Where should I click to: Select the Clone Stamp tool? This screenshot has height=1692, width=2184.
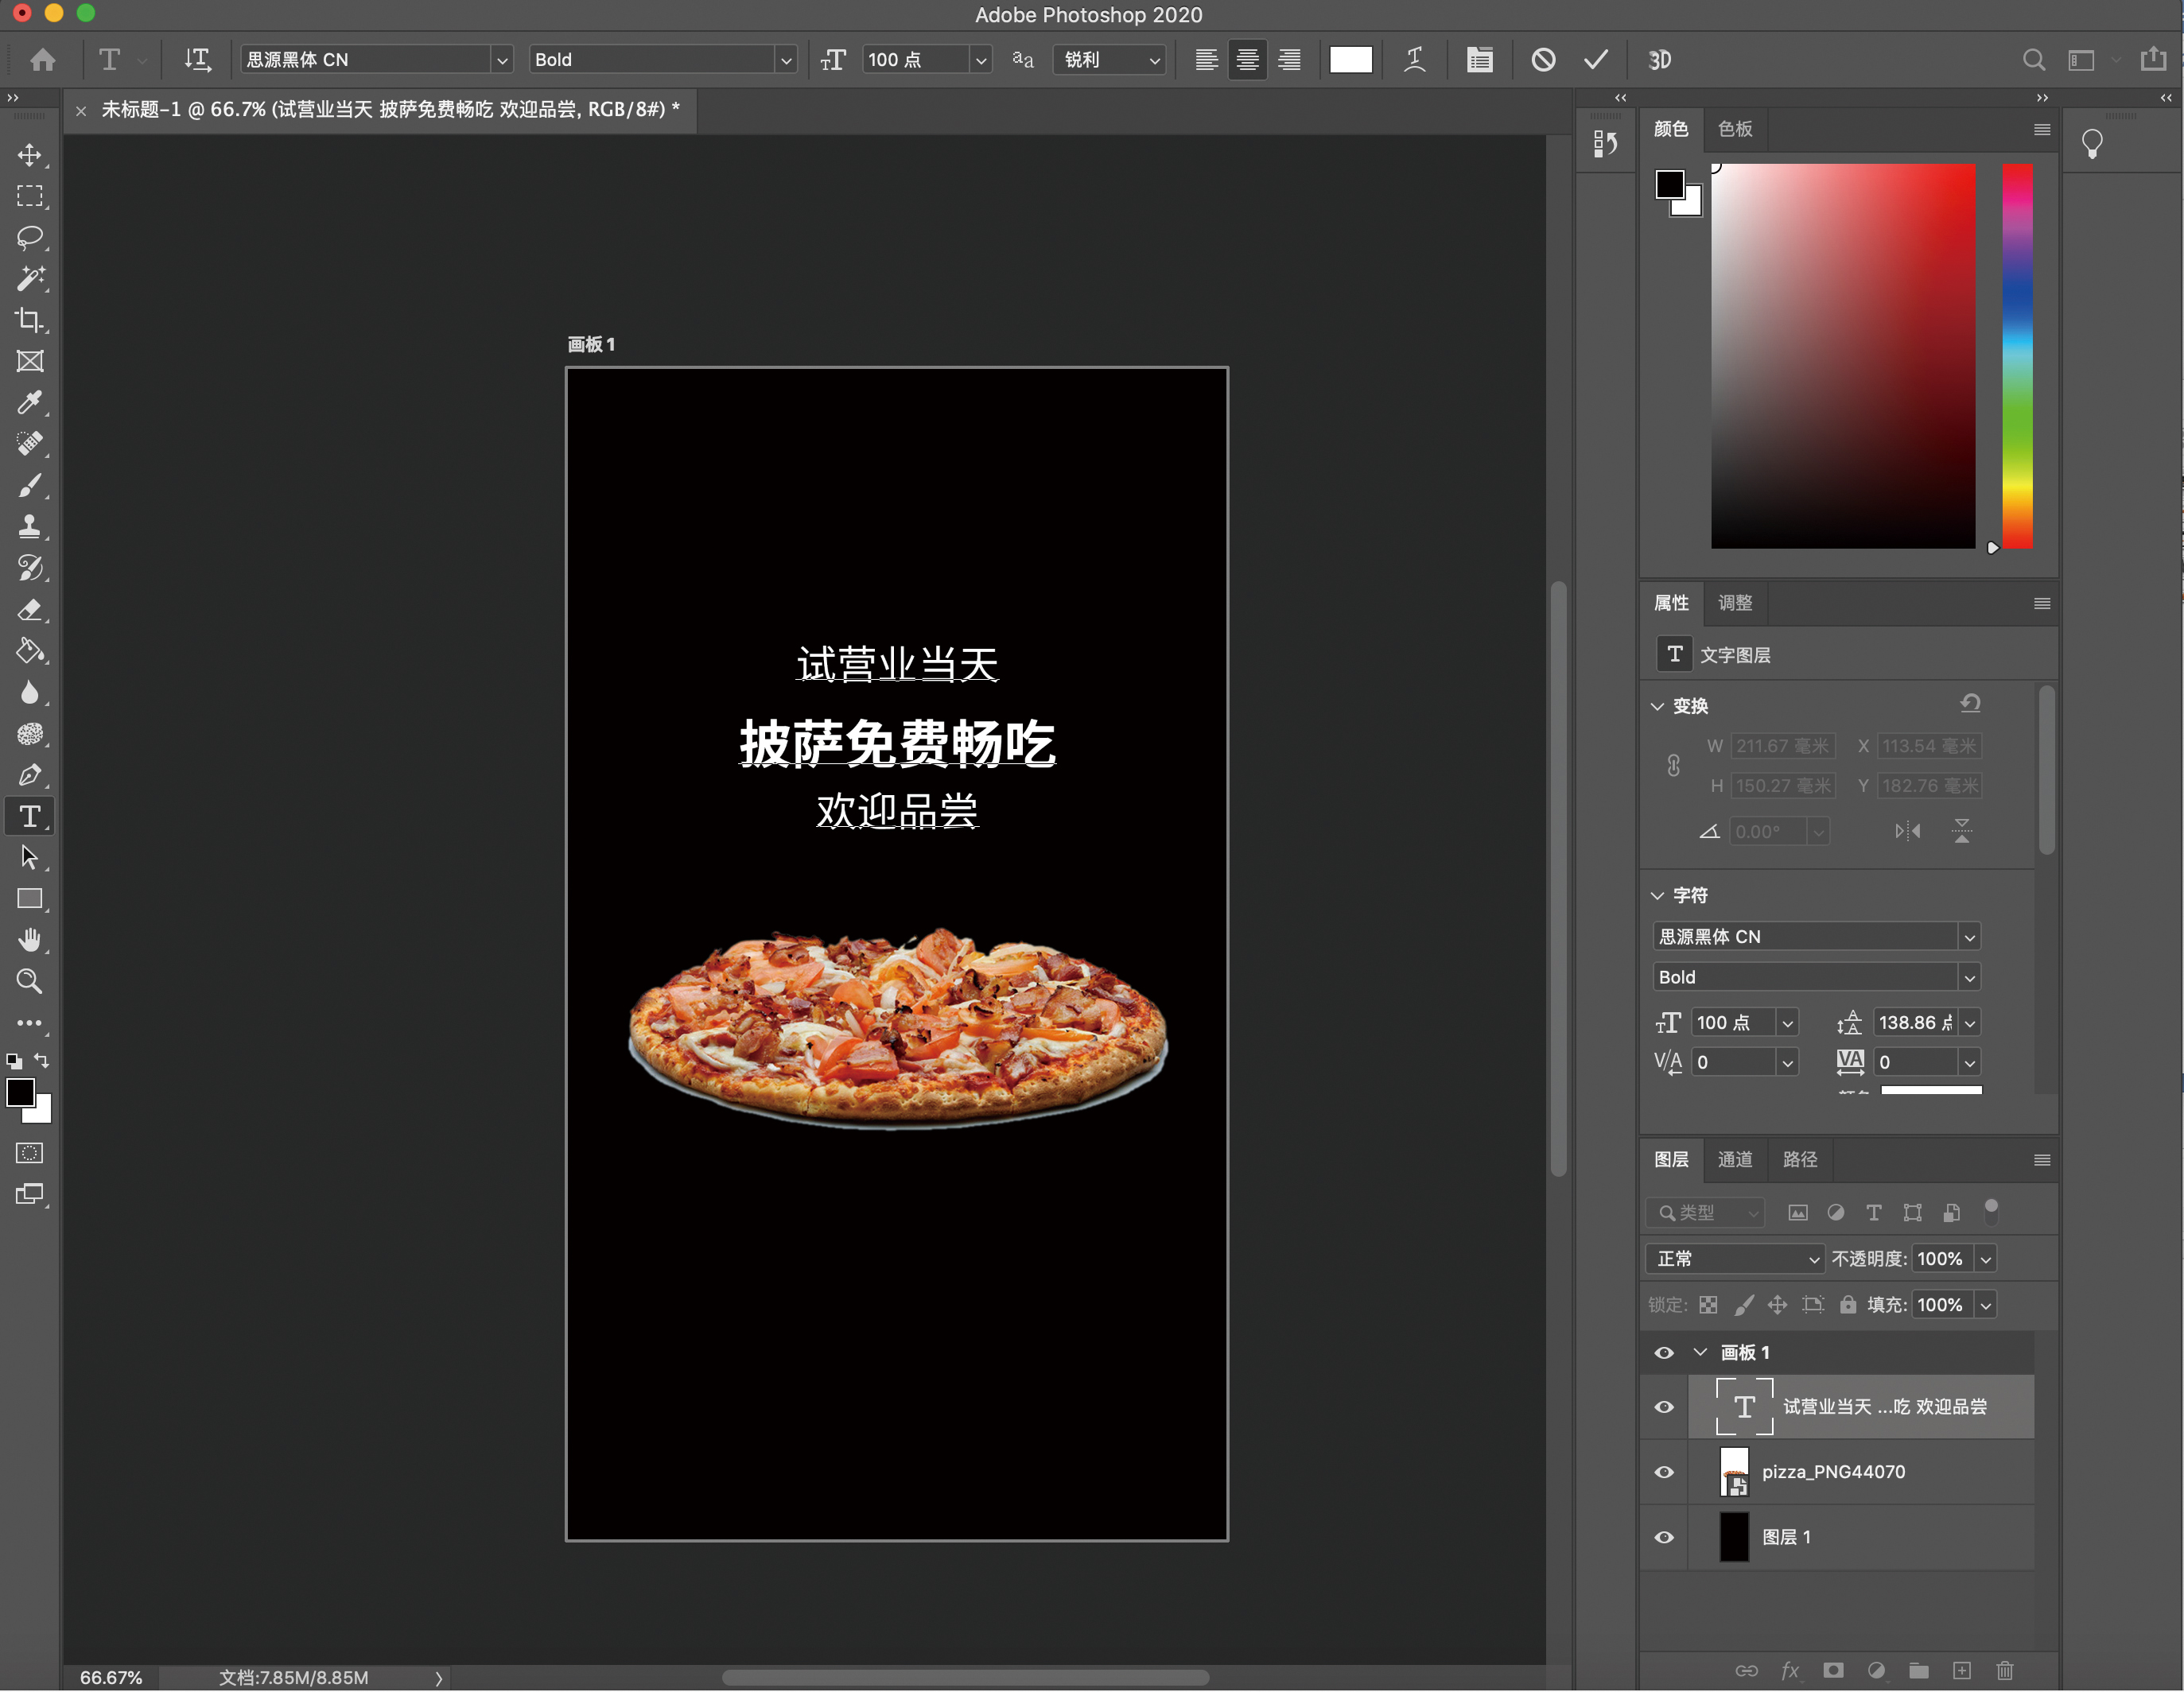pos(30,527)
